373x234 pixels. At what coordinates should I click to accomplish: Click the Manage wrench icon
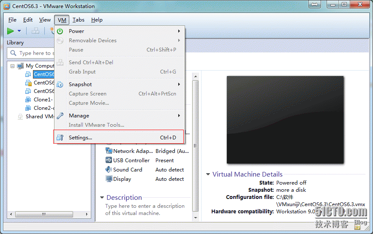coord(60,116)
